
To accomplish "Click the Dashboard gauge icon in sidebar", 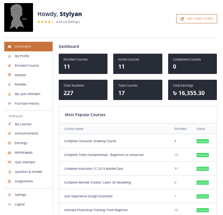I will (9, 46).
